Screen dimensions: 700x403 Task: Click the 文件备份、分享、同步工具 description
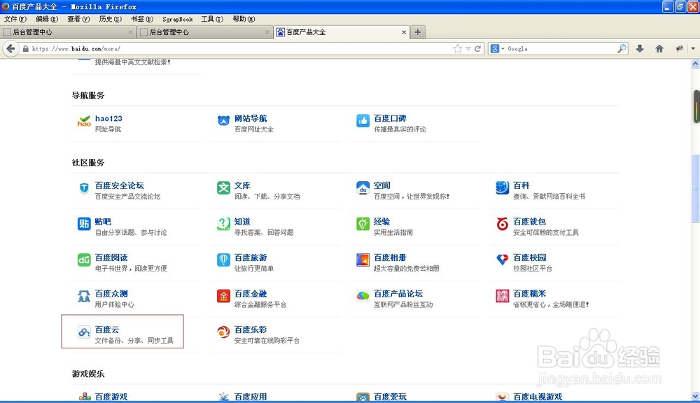pyautogui.click(x=134, y=341)
